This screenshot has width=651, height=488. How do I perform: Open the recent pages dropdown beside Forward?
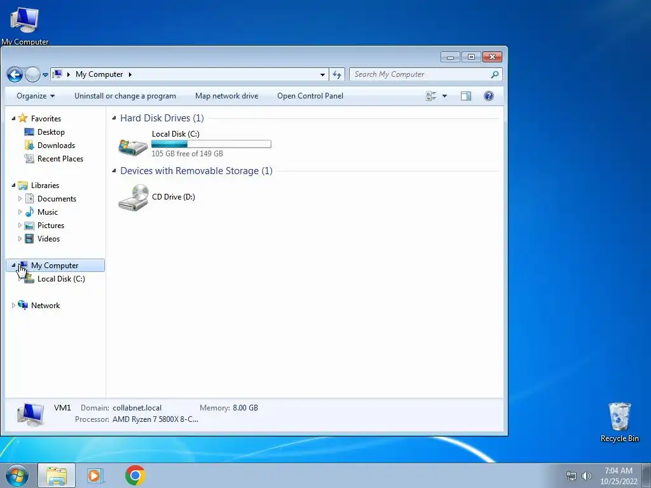45,75
